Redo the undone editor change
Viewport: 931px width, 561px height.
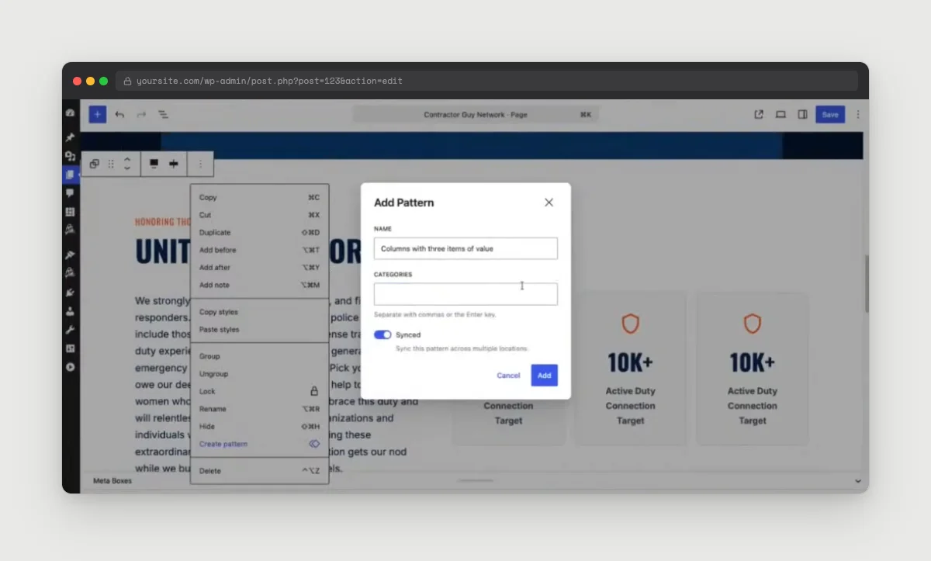[141, 114]
